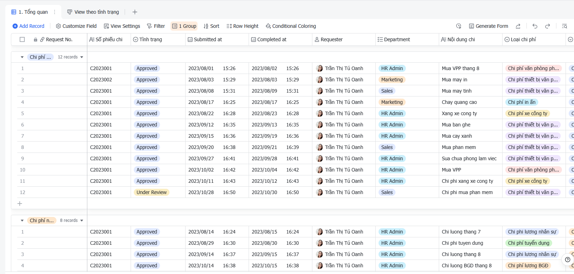
Task: Open Customize Field settings
Action: tap(76, 26)
